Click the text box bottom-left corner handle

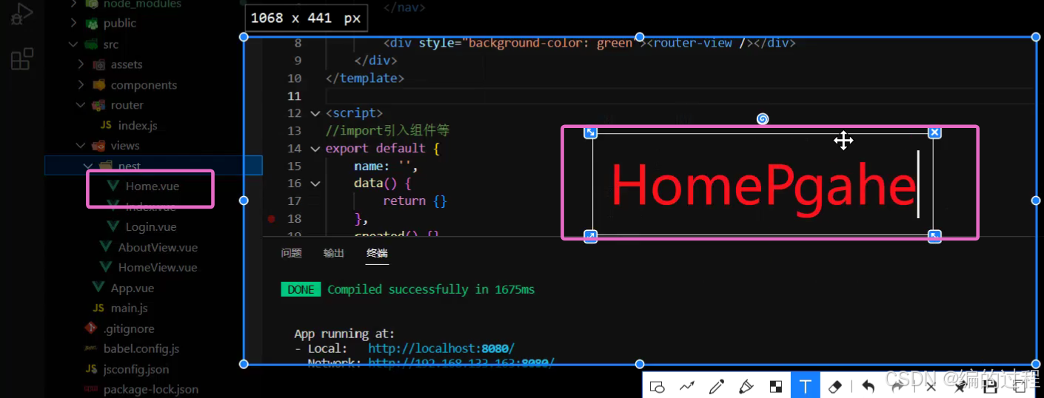click(591, 236)
